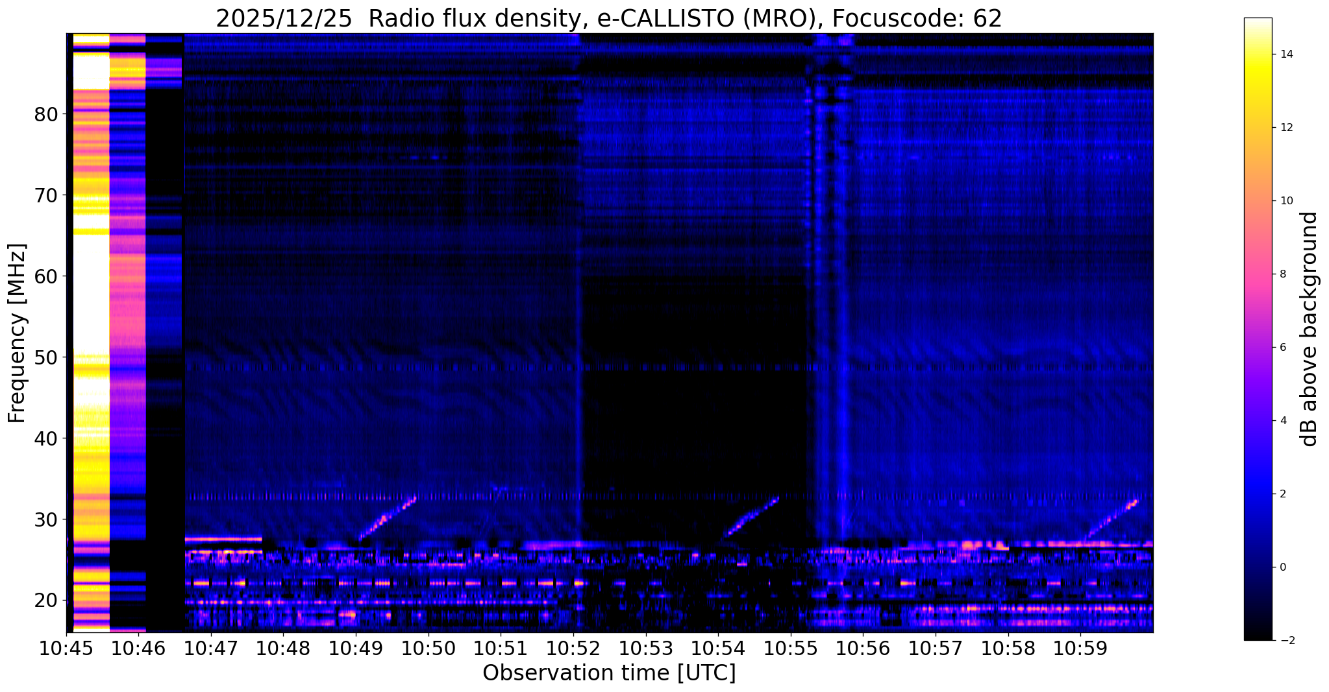Pick the 12 value on the colorbar scale

pos(1286,128)
